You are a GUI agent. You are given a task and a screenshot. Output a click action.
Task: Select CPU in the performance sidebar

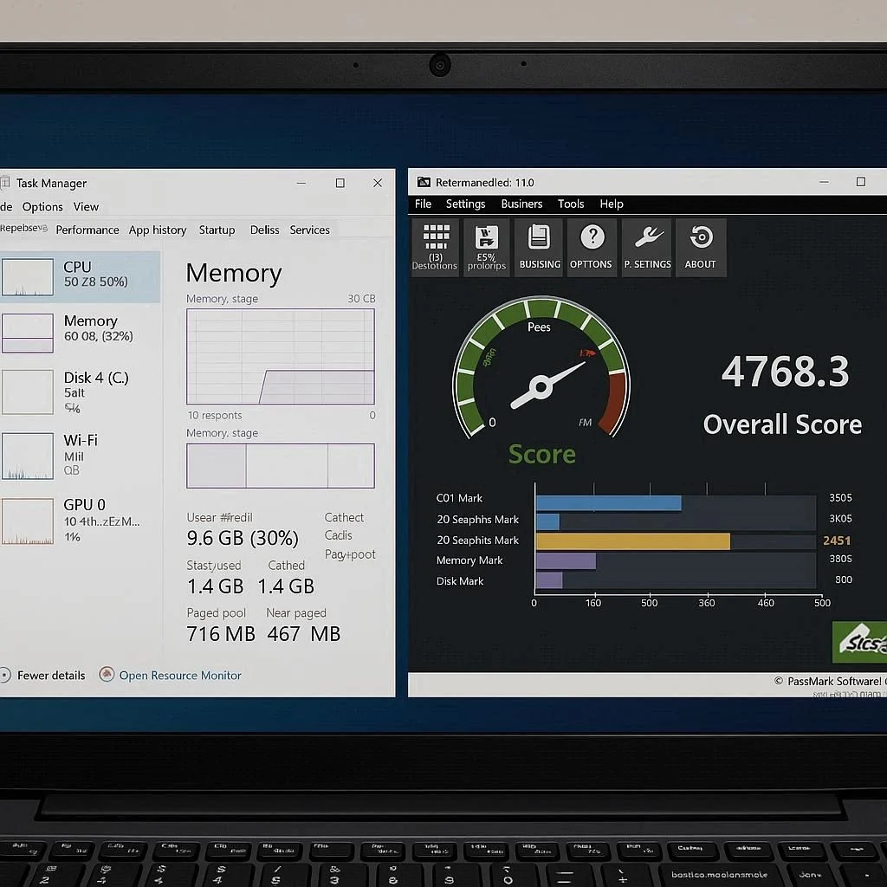(80, 276)
